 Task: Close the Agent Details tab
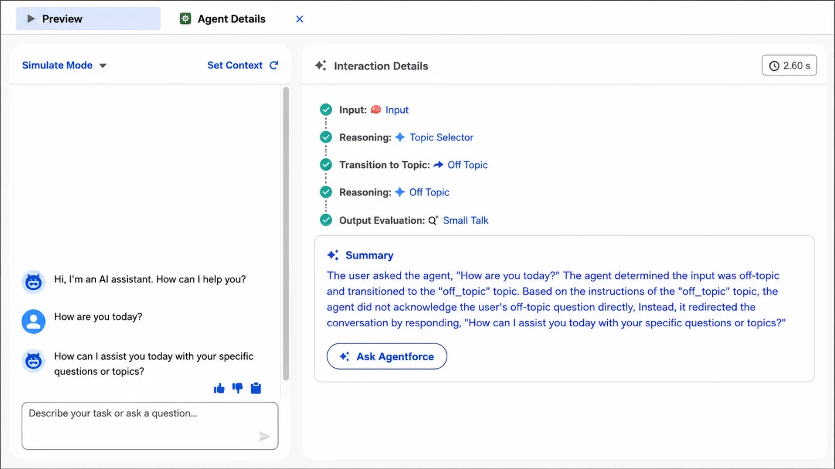300,19
